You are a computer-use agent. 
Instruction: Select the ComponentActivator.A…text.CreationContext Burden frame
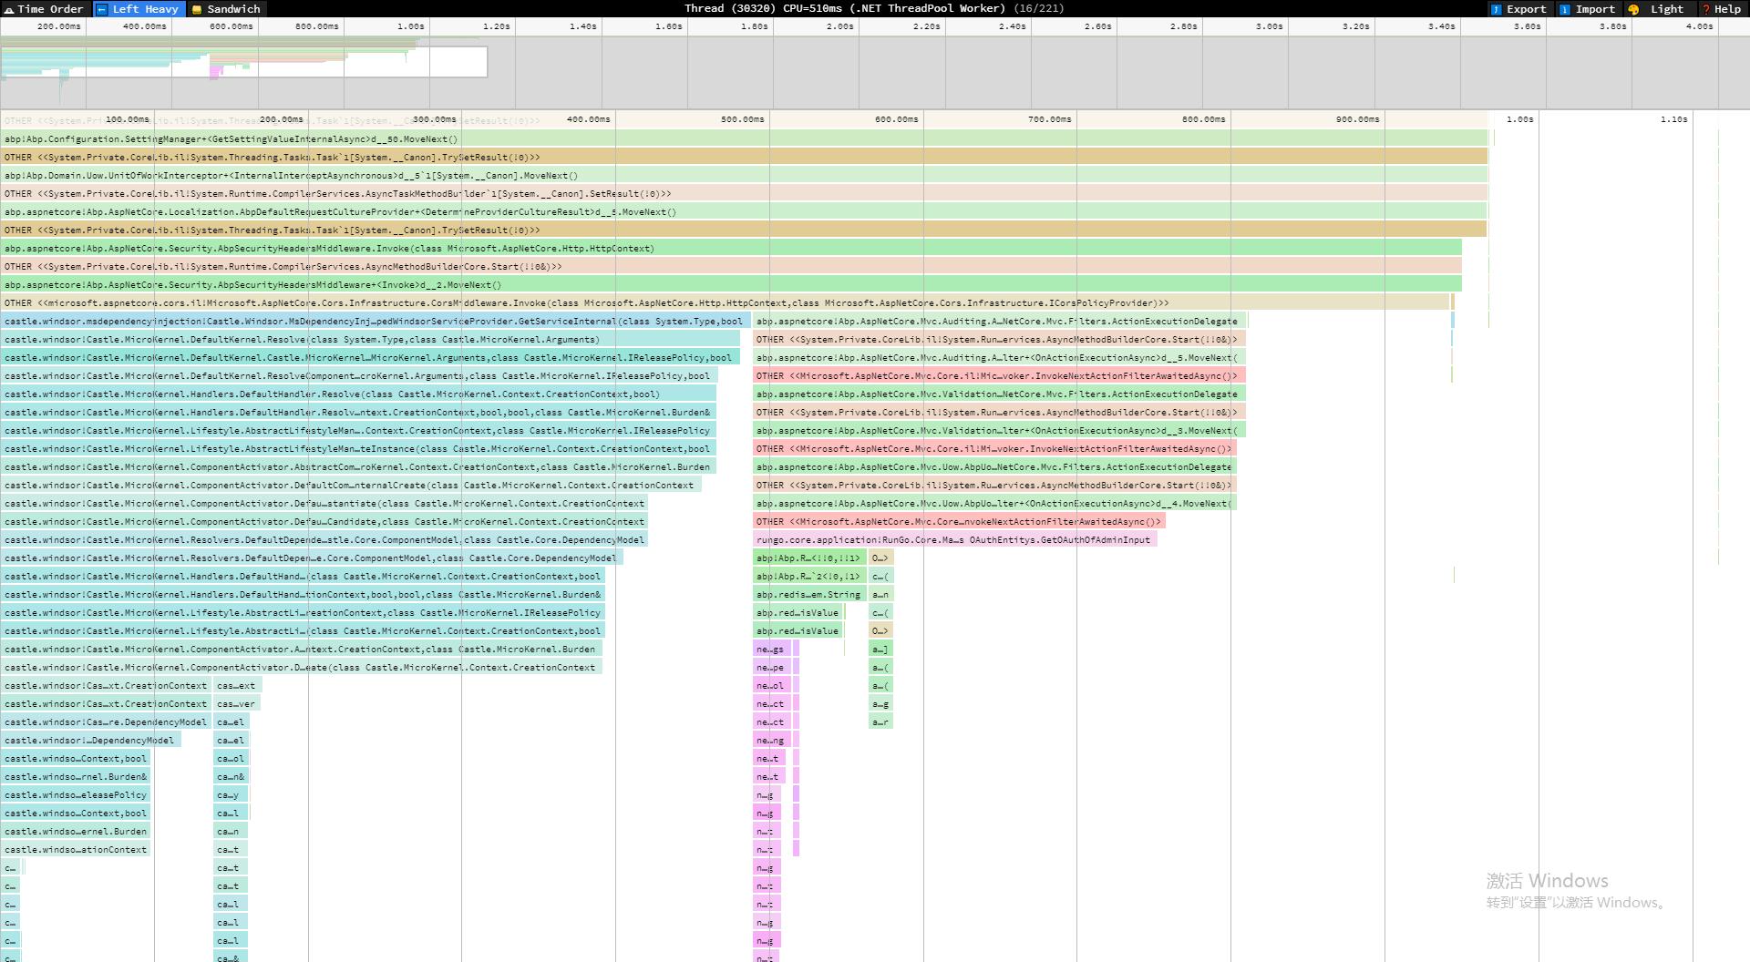point(302,649)
